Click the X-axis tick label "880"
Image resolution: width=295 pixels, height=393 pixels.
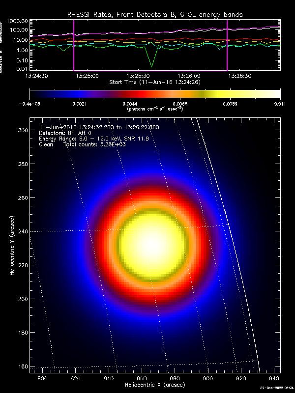coord(175,378)
